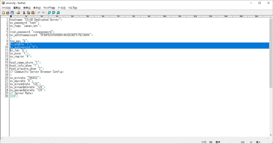Print the document via the printer icon
Viewport: 273px width, 144px height.
pos(18,13)
